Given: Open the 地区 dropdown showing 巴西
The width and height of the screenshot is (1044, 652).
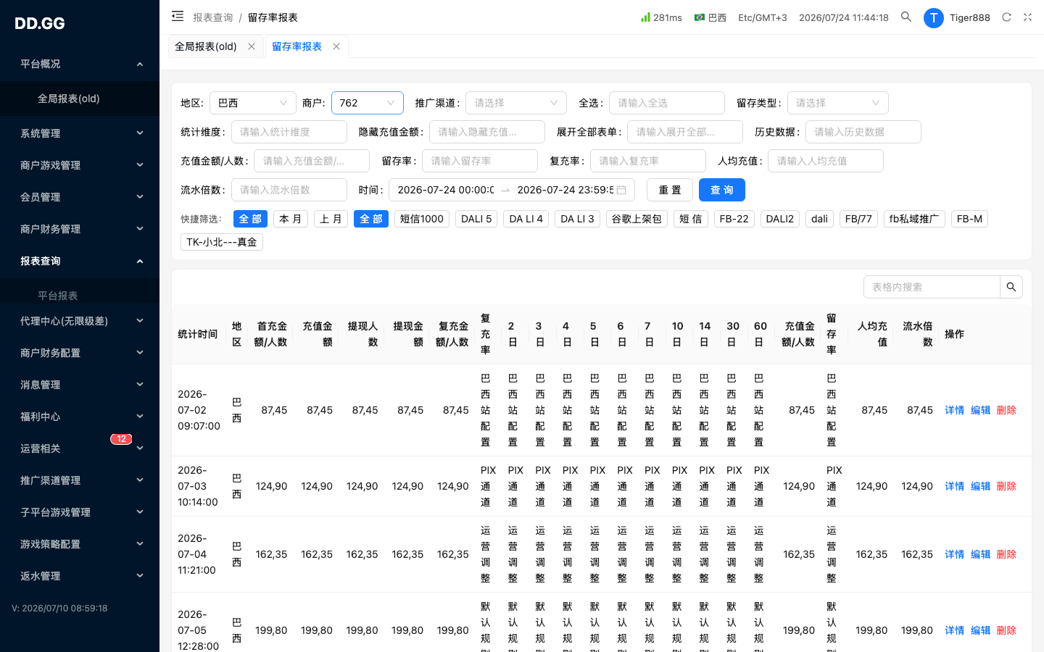Looking at the screenshot, I should pos(253,103).
